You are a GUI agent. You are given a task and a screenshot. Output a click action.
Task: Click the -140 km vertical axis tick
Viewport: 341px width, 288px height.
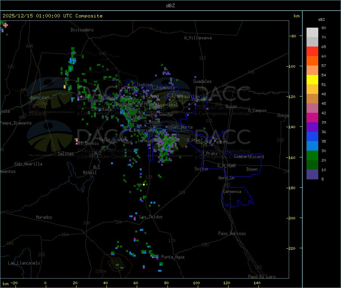coord(292,127)
